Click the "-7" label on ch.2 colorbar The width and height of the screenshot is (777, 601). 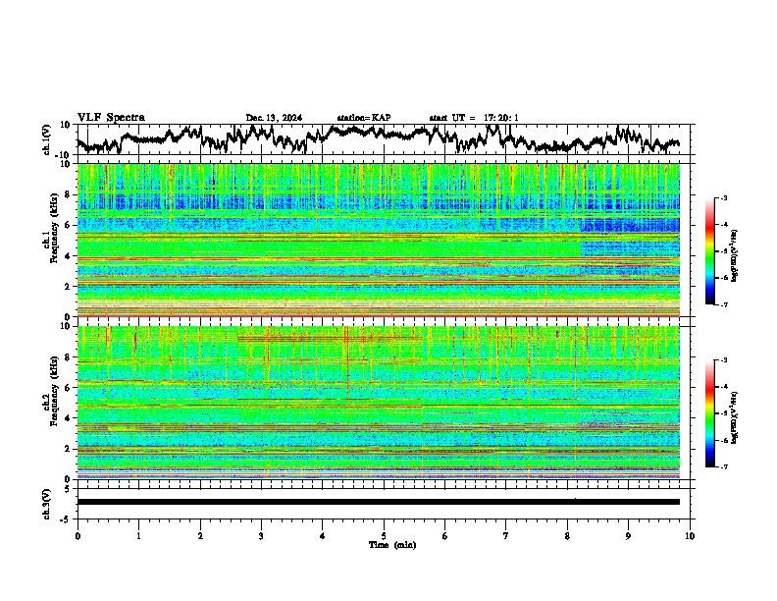(x=723, y=466)
